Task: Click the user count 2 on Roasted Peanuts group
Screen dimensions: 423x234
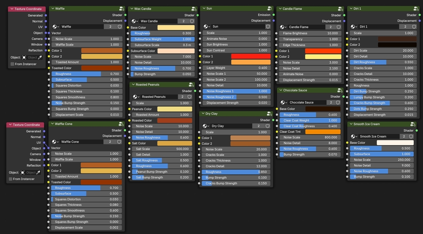Action: 182,97
